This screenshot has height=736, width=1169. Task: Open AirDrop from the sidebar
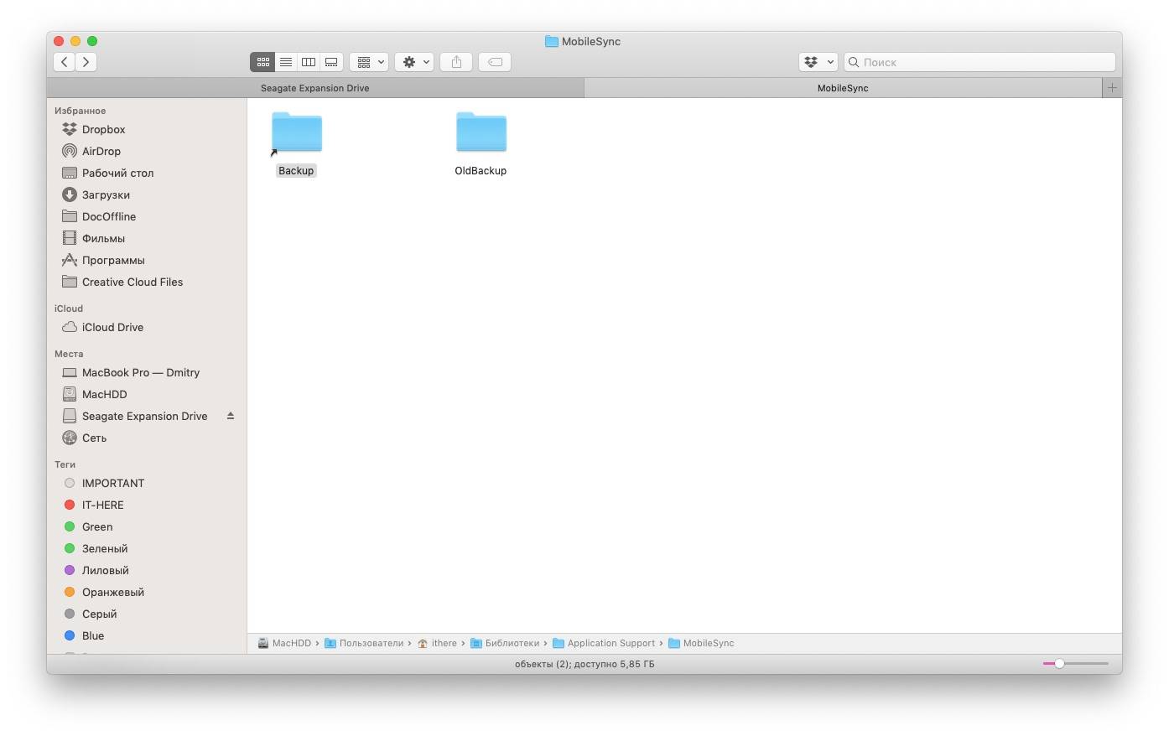pos(101,151)
